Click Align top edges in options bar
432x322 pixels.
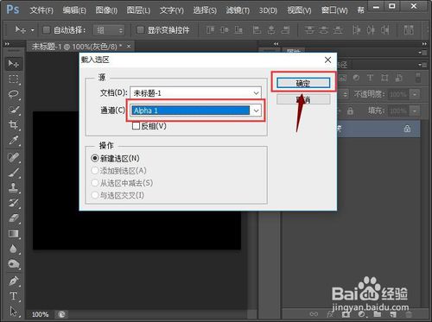(x=210, y=30)
